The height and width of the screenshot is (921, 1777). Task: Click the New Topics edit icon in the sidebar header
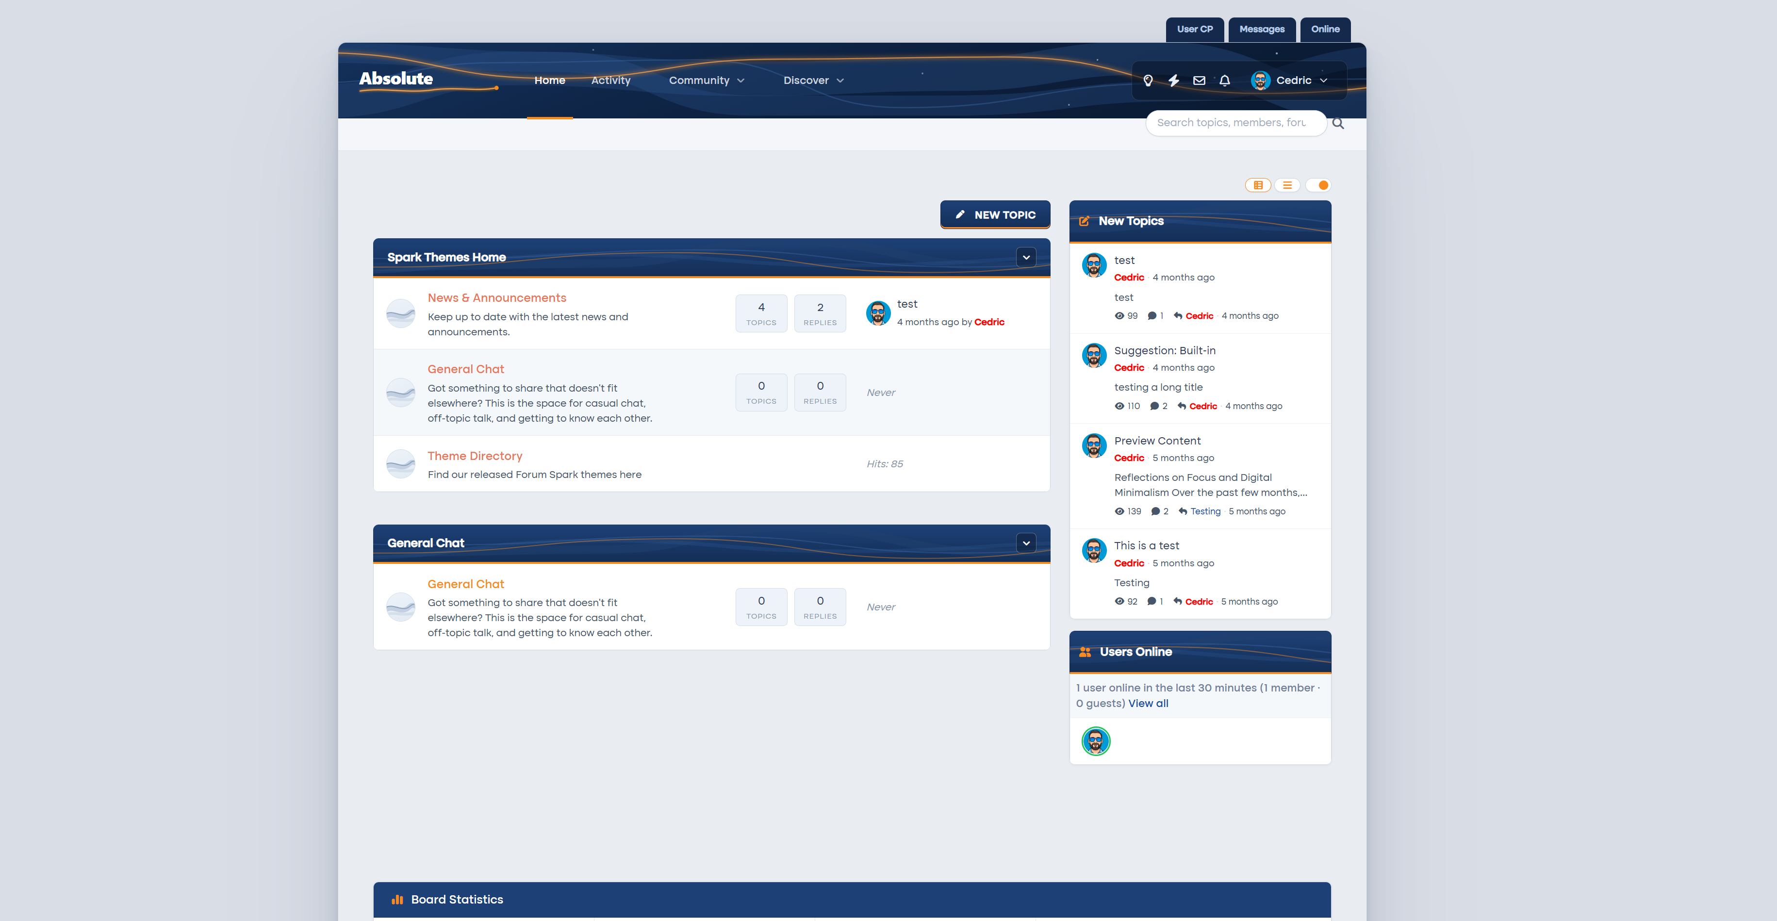(1085, 221)
